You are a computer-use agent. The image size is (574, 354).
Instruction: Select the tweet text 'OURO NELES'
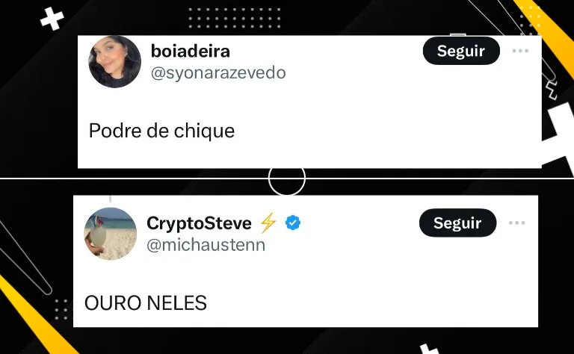point(145,302)
